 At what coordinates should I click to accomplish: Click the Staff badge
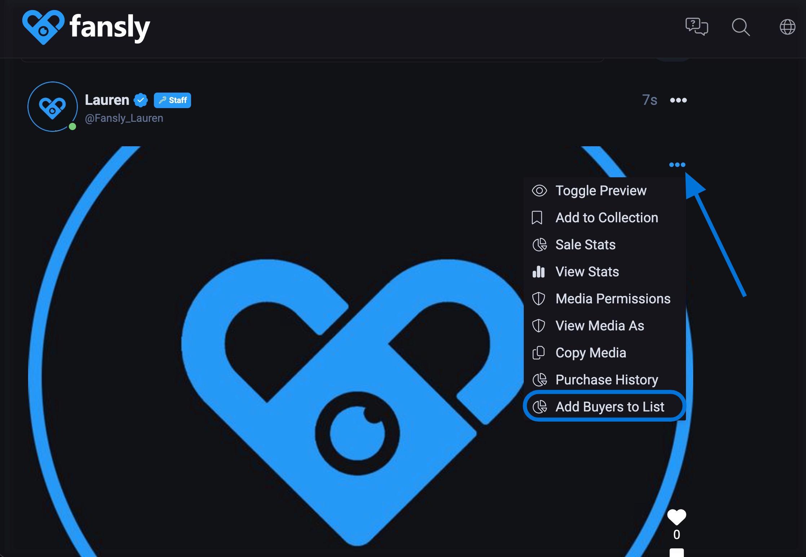pos(172,100)
